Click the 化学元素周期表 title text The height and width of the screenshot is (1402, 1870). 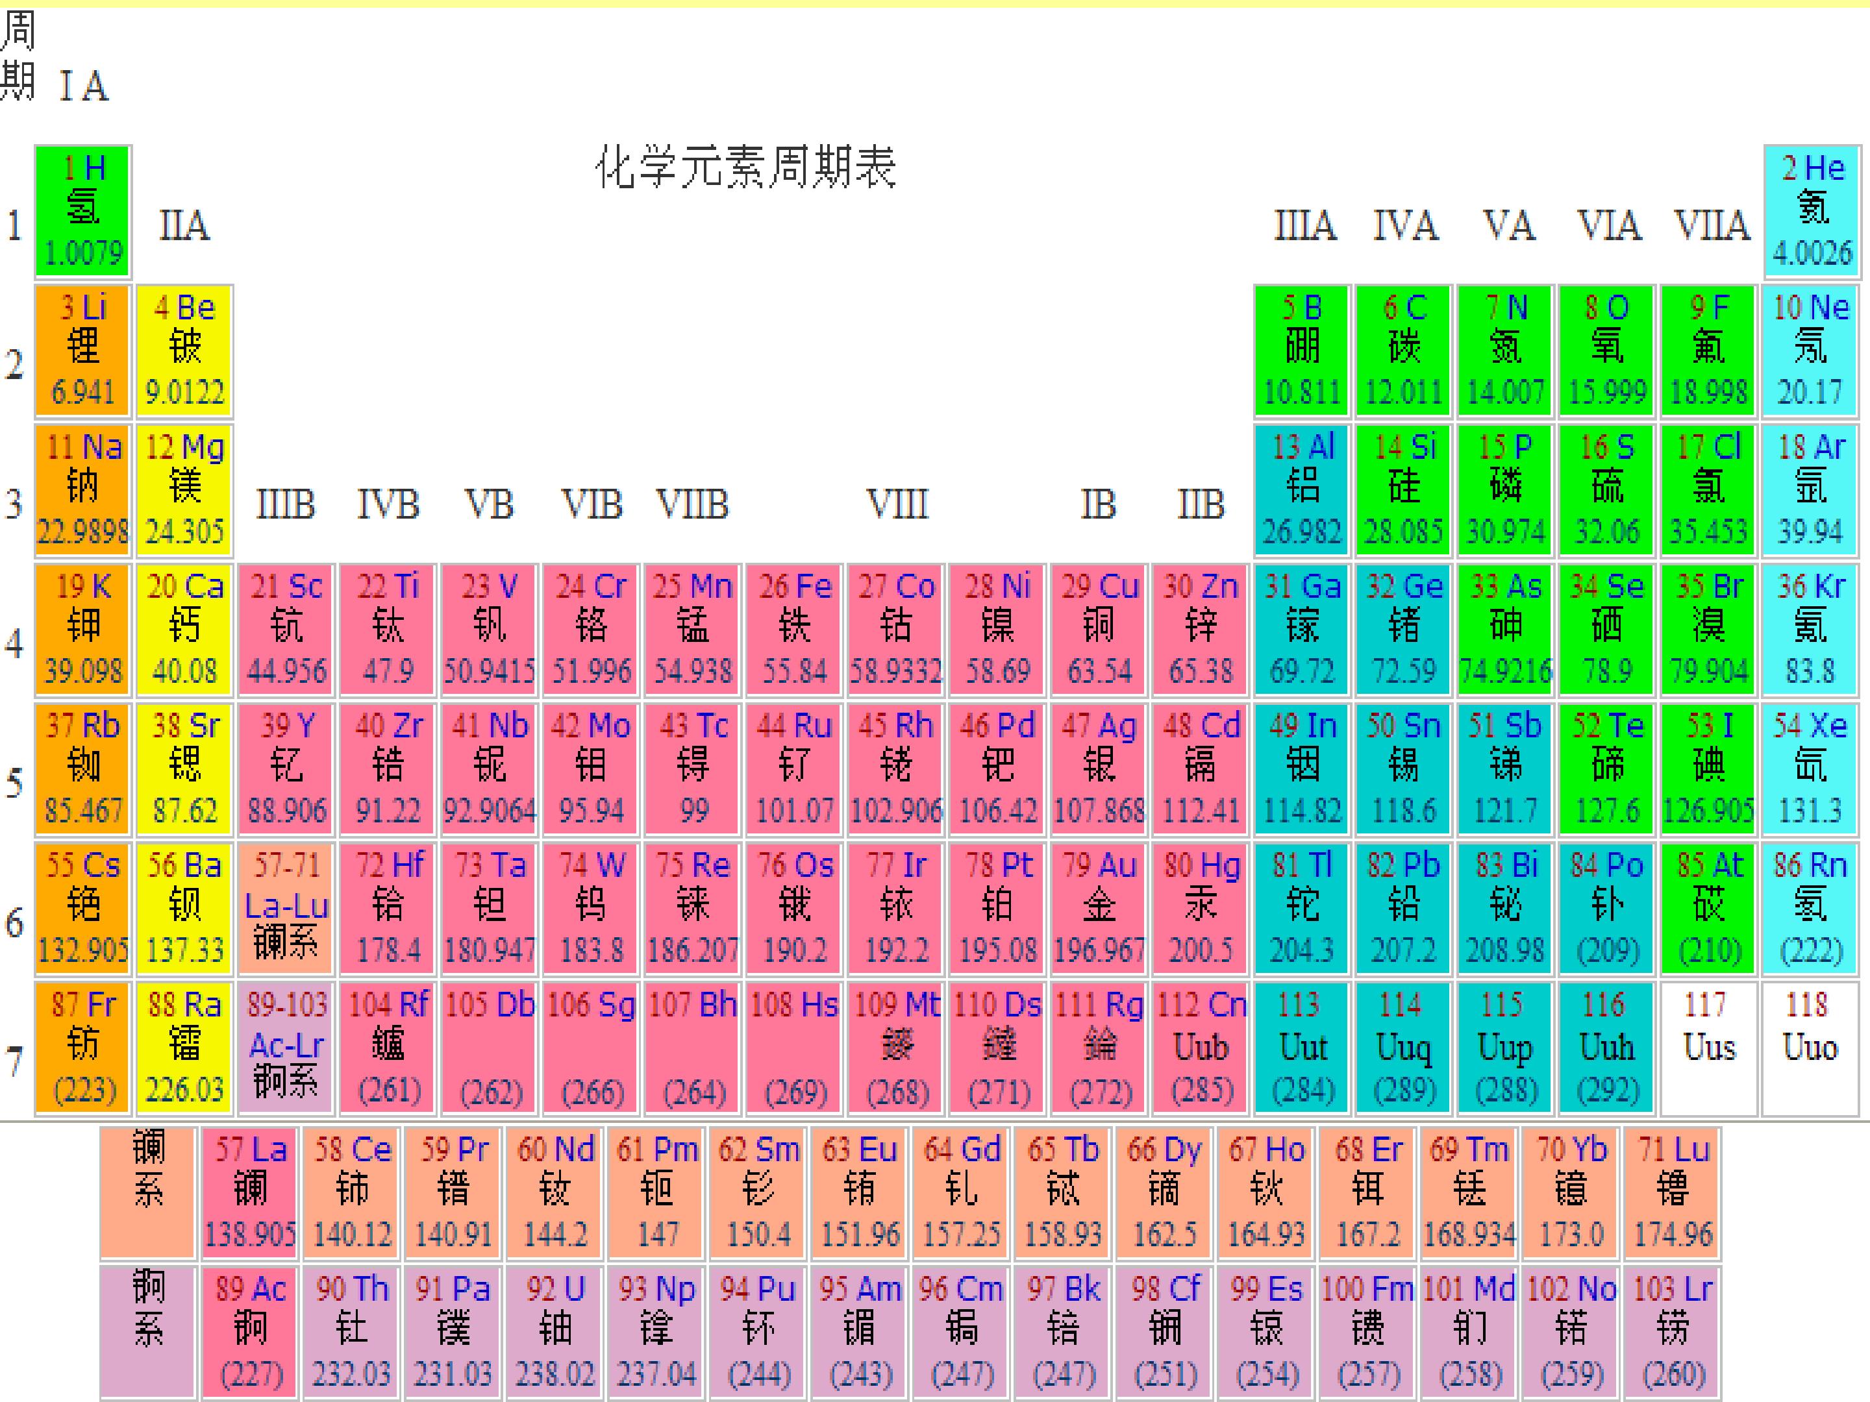745,167
